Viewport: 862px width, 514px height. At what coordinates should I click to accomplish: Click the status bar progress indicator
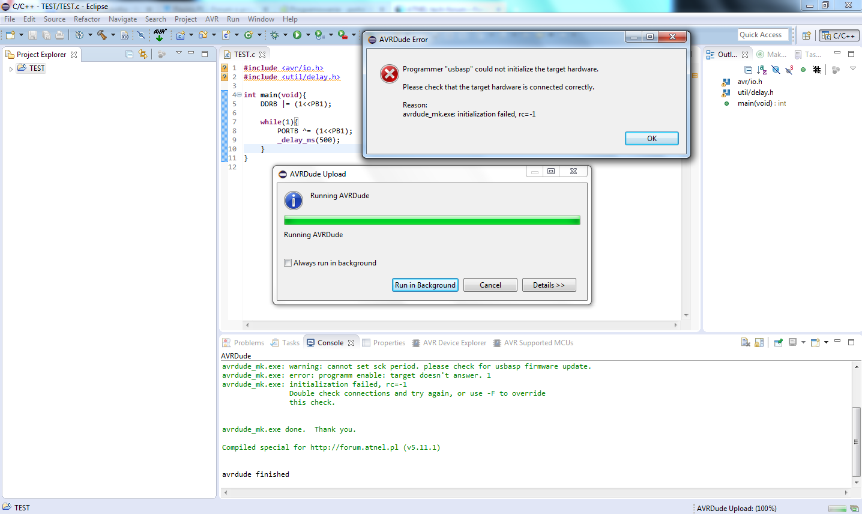[x=837, y=509]
